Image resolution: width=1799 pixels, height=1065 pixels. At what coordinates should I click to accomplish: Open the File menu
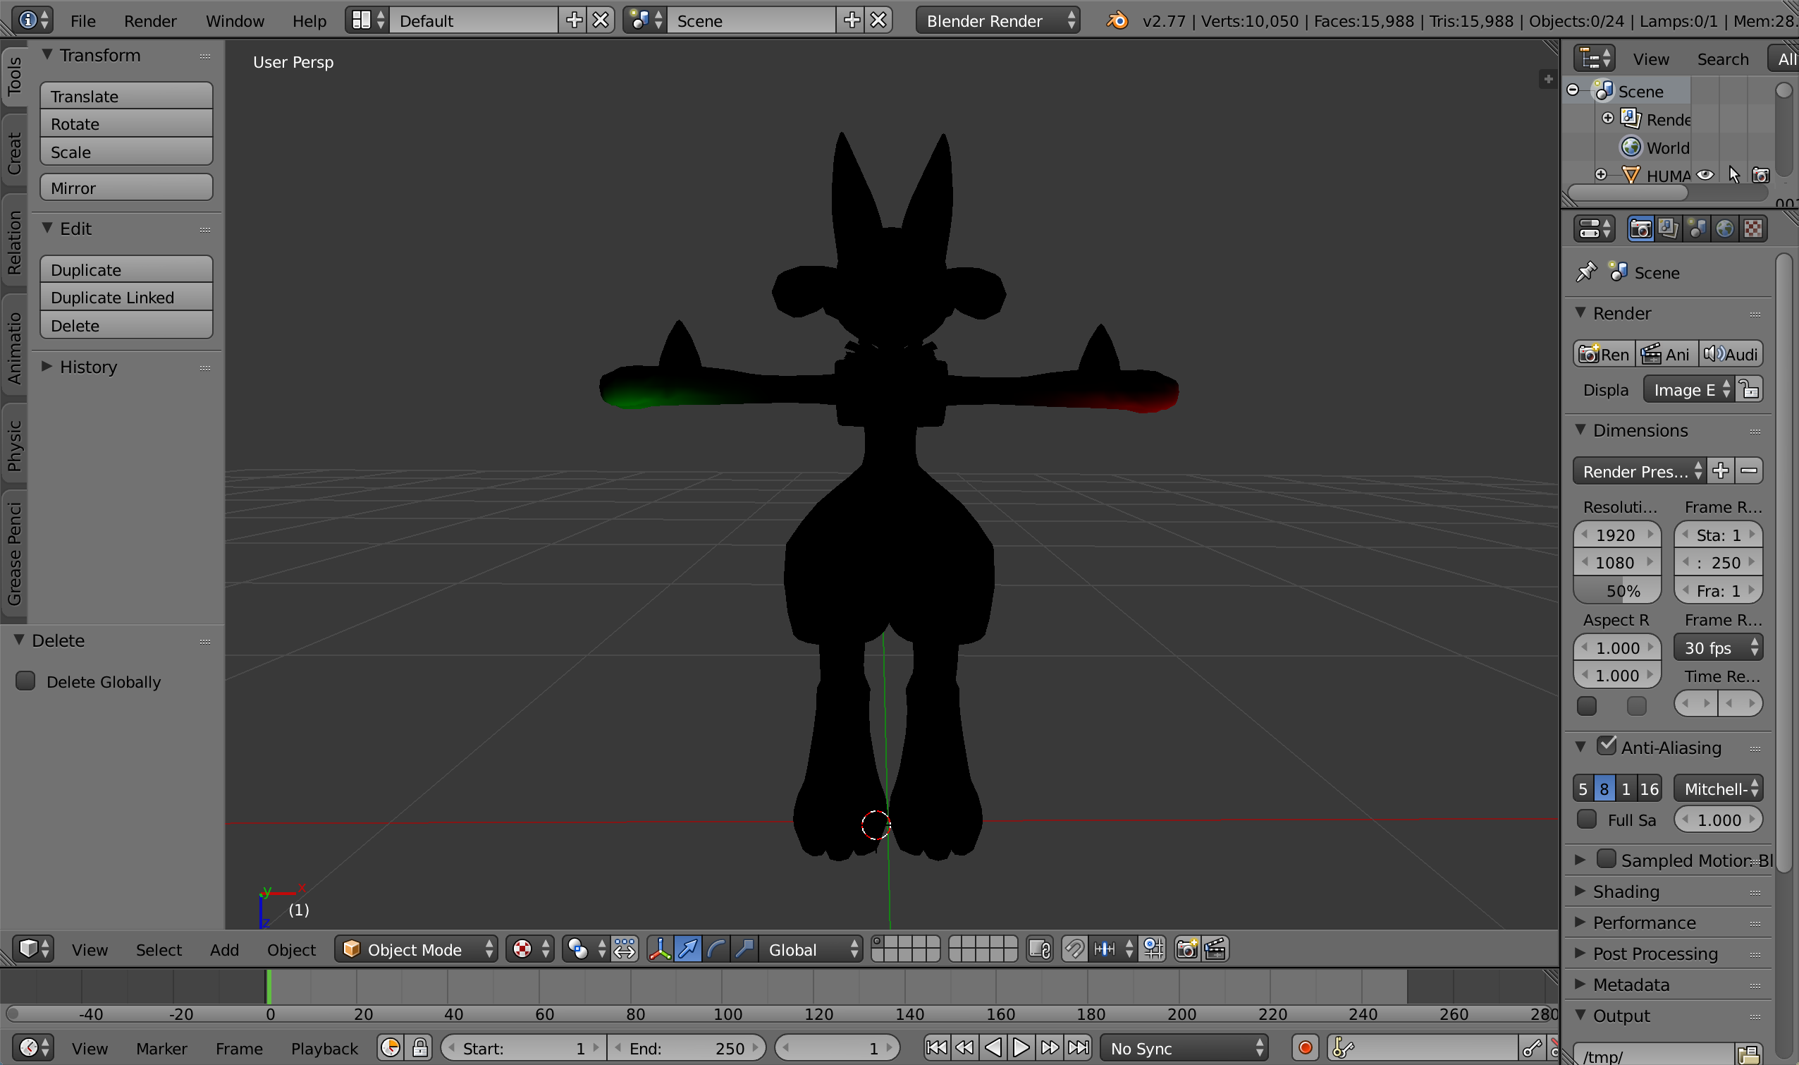click(x=83, y=21)
